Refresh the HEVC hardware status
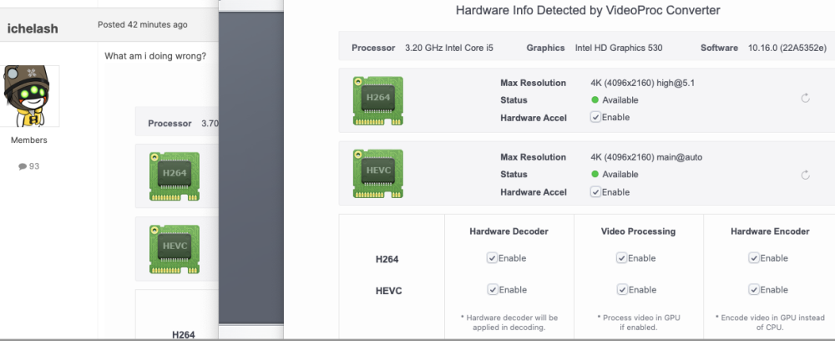835x341 pixels. [x=805, y=175]
